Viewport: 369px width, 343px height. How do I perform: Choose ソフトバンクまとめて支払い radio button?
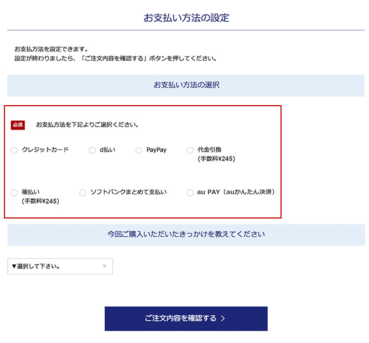83,193
